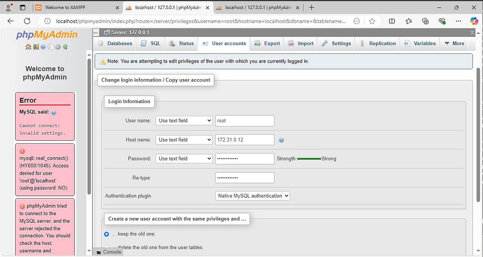This screenshot has width=483, height=257.
Task: Expand the More tab menu
Action: tap(454, 44)
